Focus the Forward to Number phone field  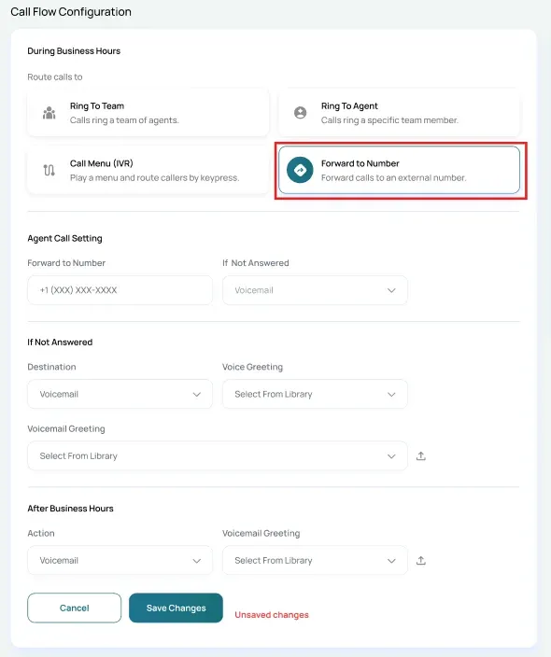click(x=120, y=290)
